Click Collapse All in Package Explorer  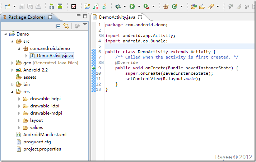coord(58,26)
